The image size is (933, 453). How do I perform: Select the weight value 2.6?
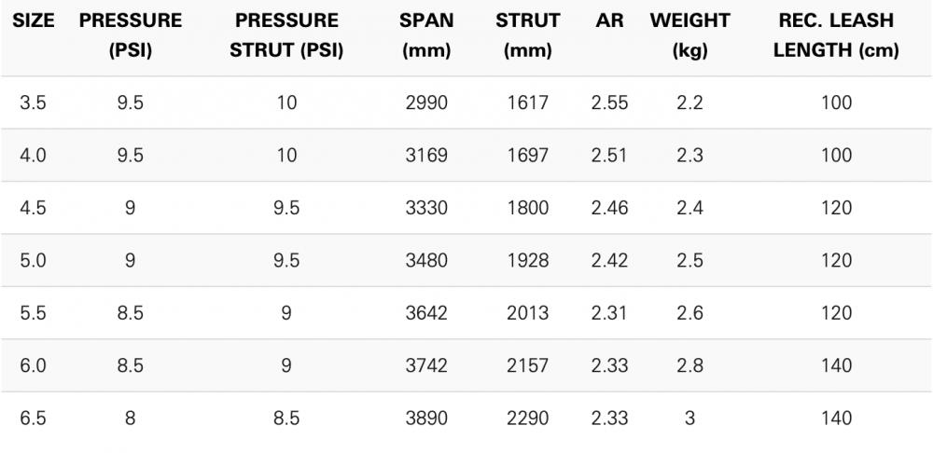(689, 313)
